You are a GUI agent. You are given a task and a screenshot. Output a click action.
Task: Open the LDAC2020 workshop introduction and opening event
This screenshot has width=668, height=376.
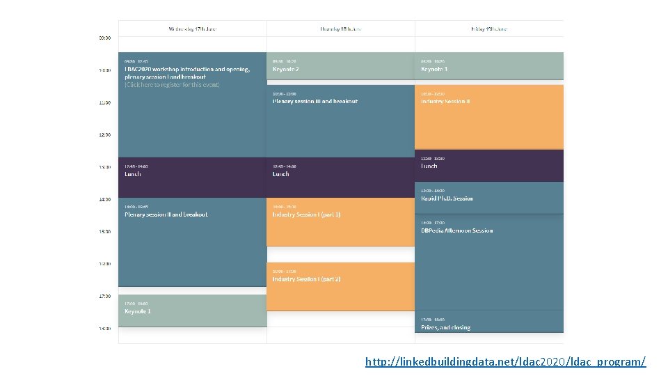[x=193, y=104]
